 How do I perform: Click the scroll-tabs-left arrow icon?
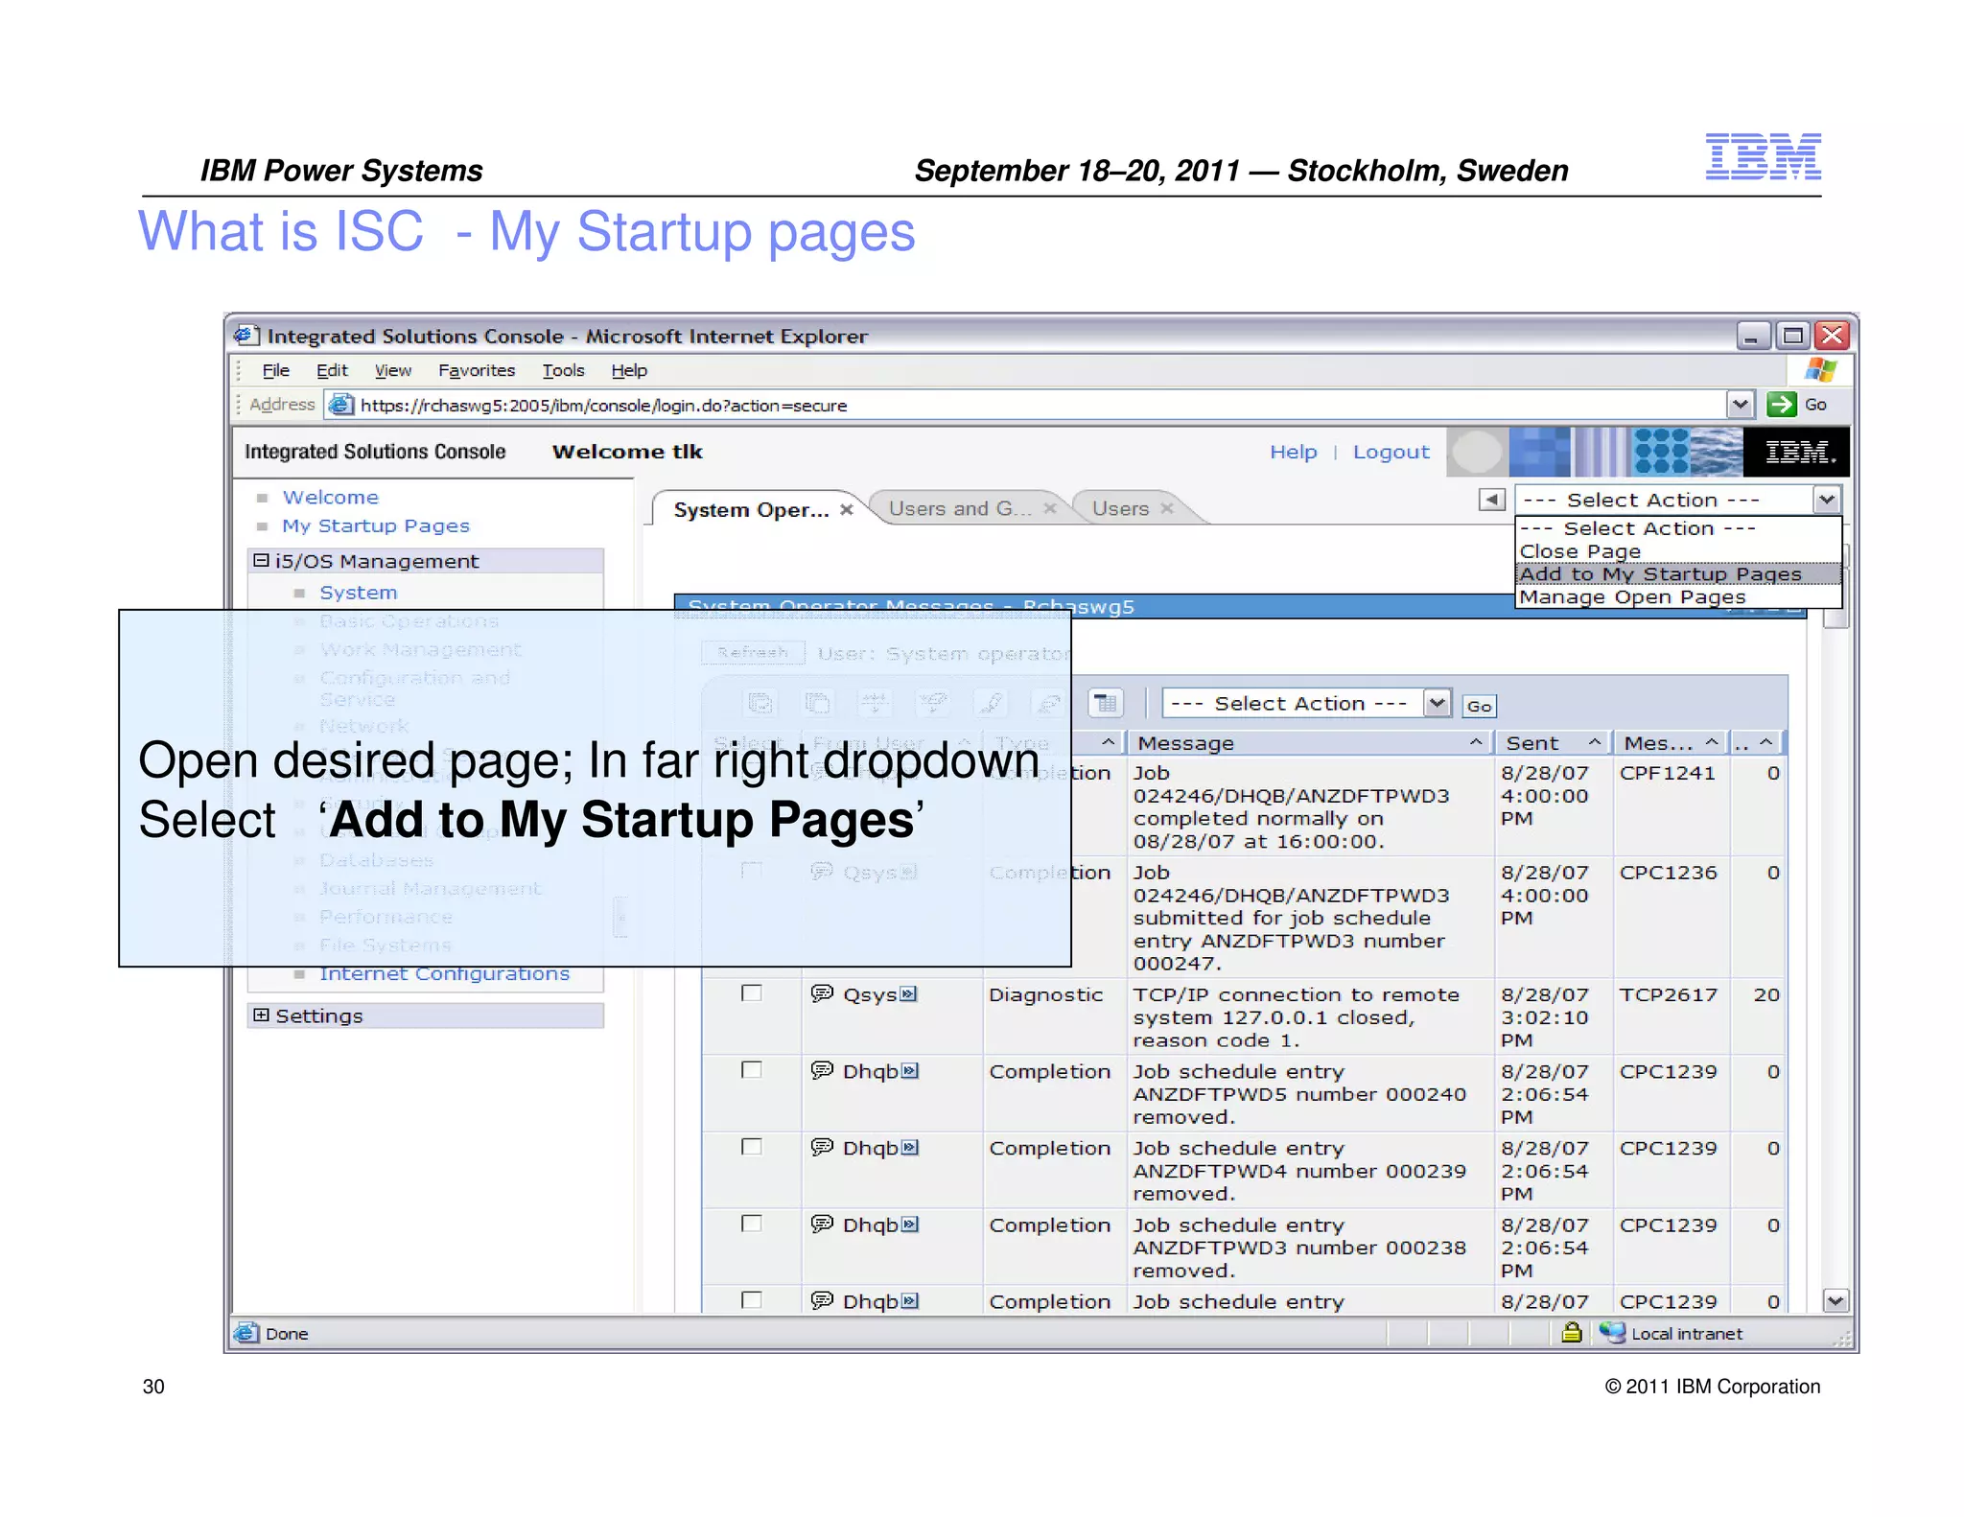(1491, 500)
